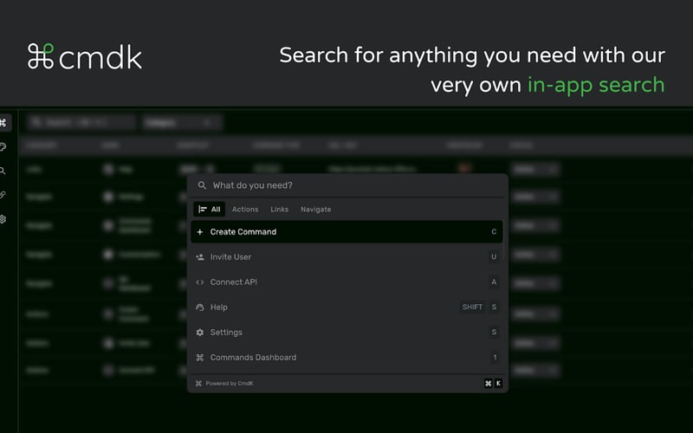Click the command key badge in palette footer
The height and width of the screenshot is (433, 693).
488,384
